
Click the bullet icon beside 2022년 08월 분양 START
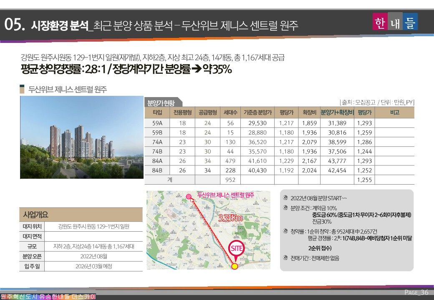(x=285, y=197)
